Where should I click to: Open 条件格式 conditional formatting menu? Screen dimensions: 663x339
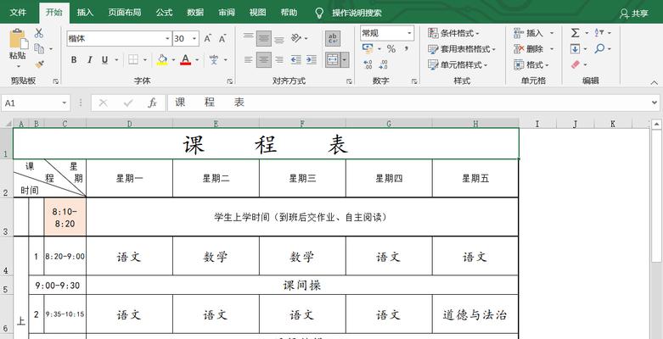click(453, 33)
